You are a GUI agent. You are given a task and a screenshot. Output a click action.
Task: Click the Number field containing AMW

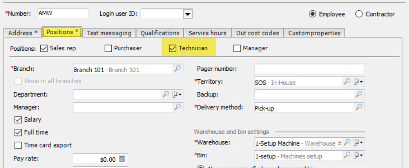click(x=63, y=13)
